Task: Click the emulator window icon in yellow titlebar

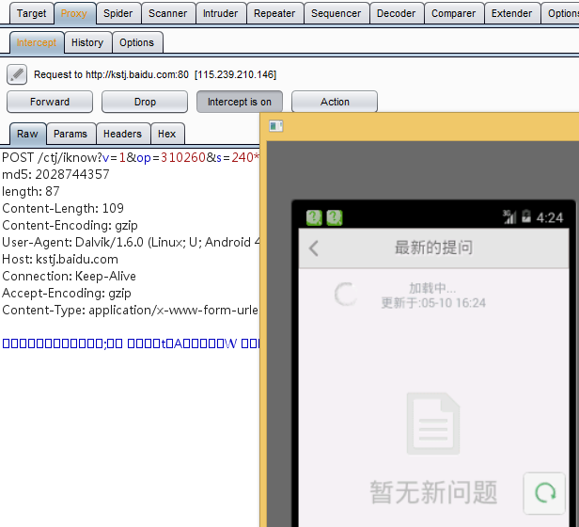Action: [x=275, y=126]
